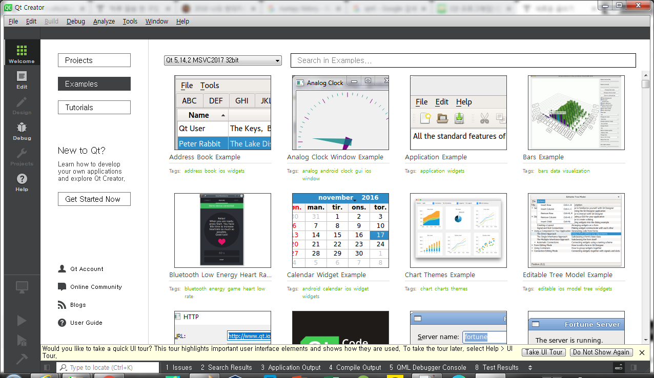
Task: Click Take UI Tour button
Action: [x=544, y=352]
